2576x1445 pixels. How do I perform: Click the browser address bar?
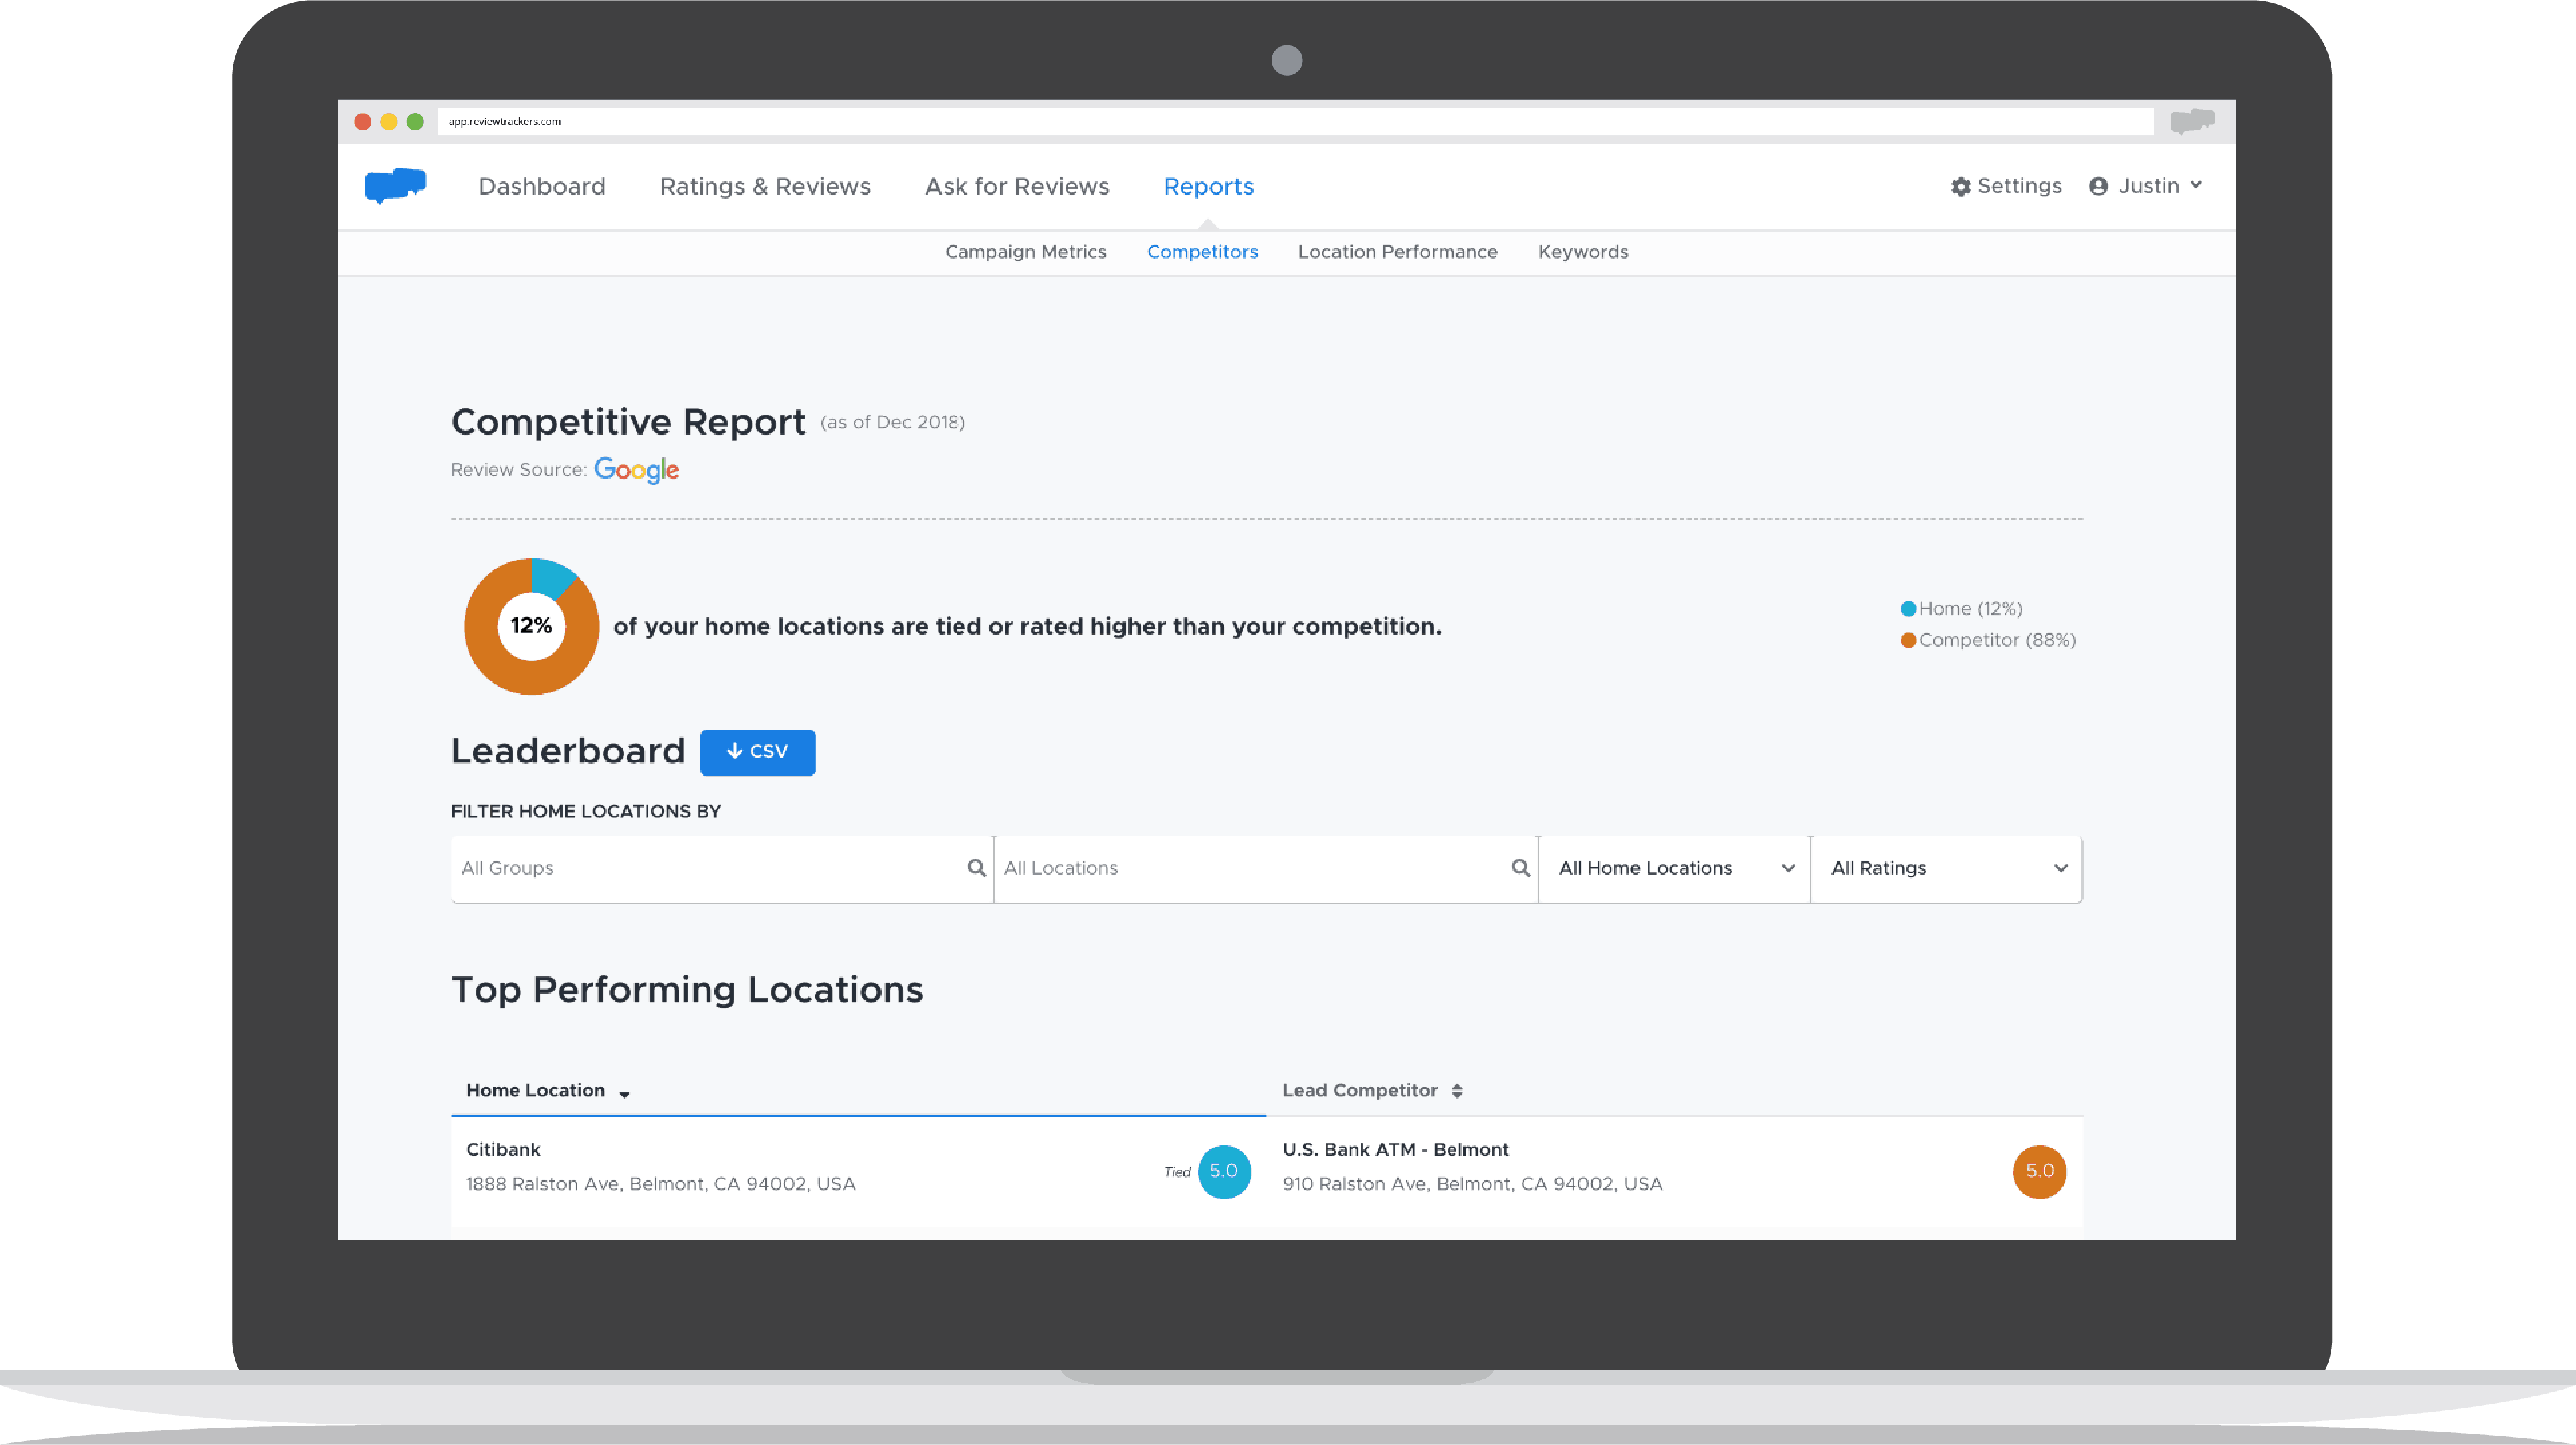(x=1295, y=122)
